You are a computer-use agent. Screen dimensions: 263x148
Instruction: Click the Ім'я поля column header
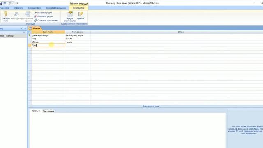[48, 32]
